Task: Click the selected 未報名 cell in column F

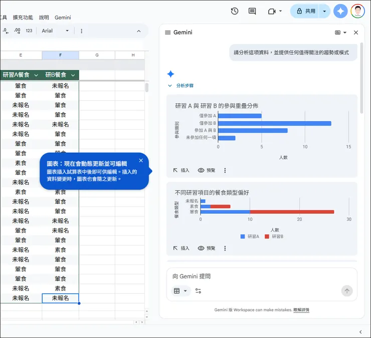Action: tap(60, 298)
